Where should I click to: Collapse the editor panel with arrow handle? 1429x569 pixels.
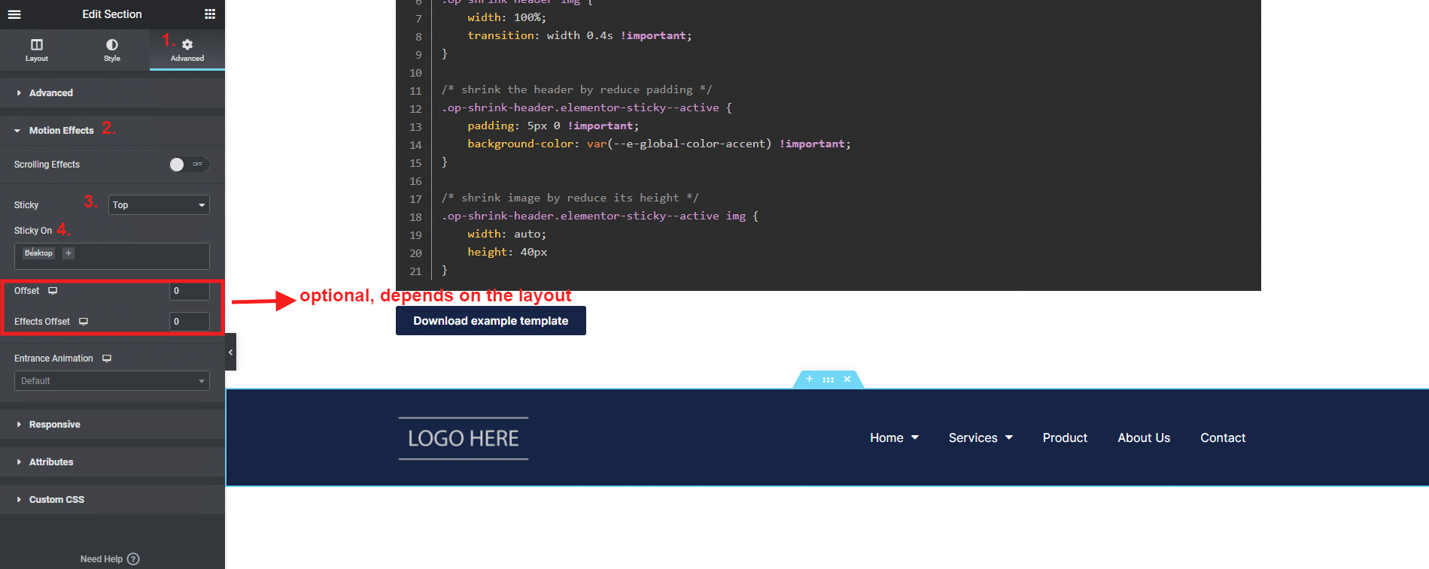pyautogui.click(x=230, y=352)
